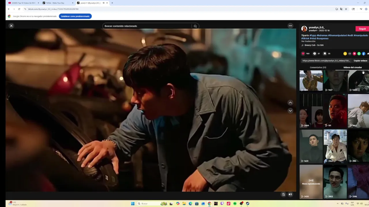Like the video with heart icon
Image resolution: width=369 pixels, height=207 pixels.
click(x=303, y=53)
